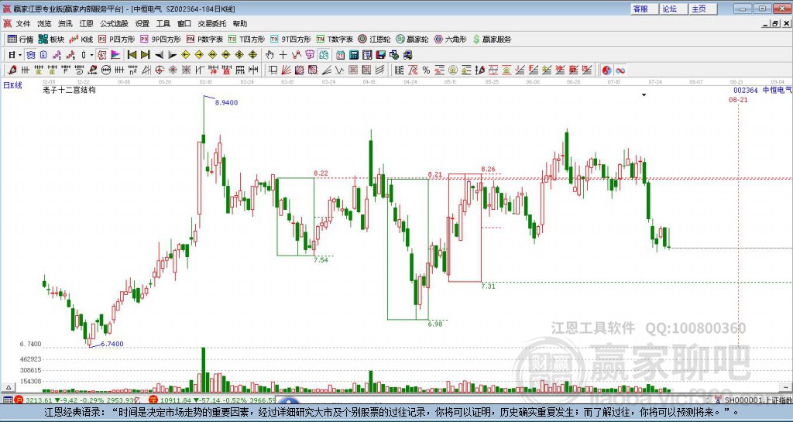Open the T数字表 time table

tap(335, 39)
